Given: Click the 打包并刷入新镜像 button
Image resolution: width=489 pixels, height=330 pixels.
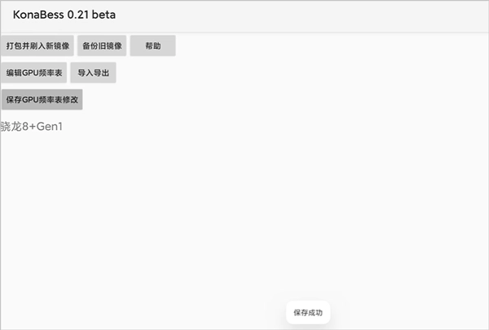Looking at the screenshot, I should pyautogui.click(x=37, y=46).
